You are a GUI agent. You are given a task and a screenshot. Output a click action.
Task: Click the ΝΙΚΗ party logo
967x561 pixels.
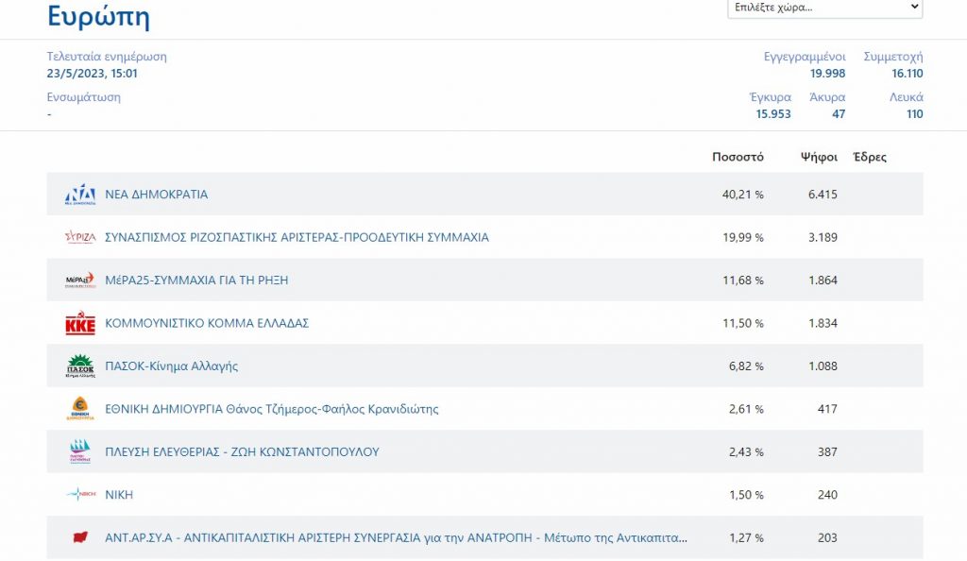click(x=80, y=495)
